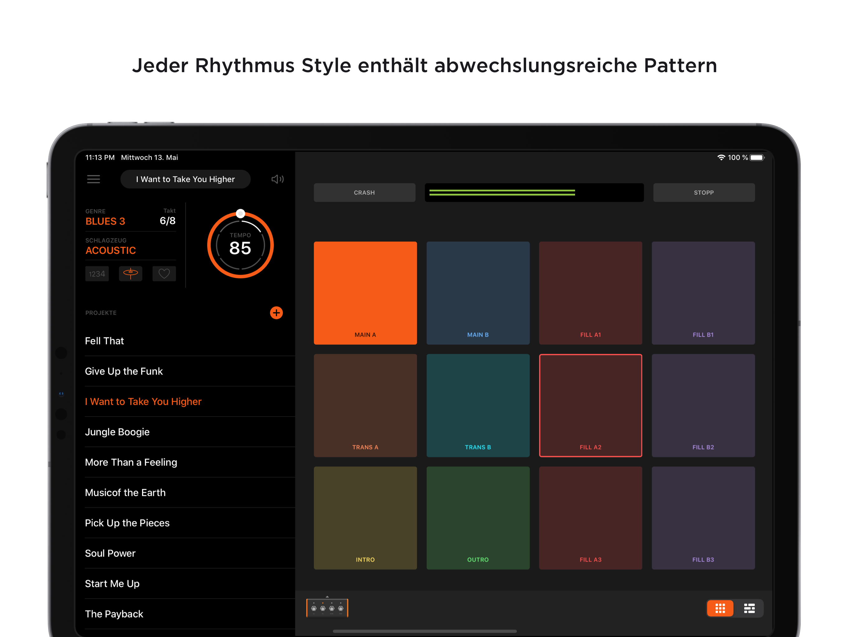Open the BLUES 3 genre selector
This screenshot has width=851, height=637.
click(105, 221)
